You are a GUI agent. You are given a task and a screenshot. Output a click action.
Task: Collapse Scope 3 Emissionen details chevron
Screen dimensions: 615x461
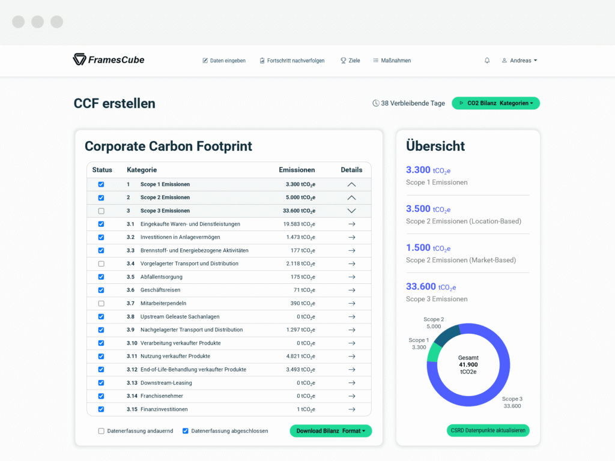(x=351, y=211)
